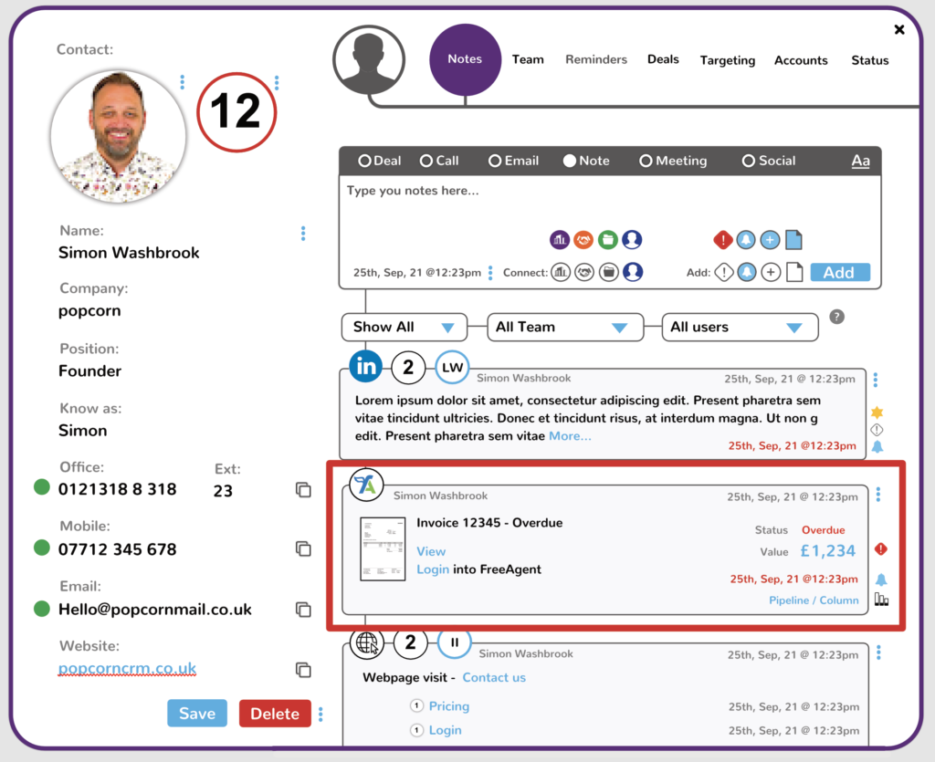
Task: Expand the Show All dropdown
Action: pyautogui.click(x=404, y=327)
